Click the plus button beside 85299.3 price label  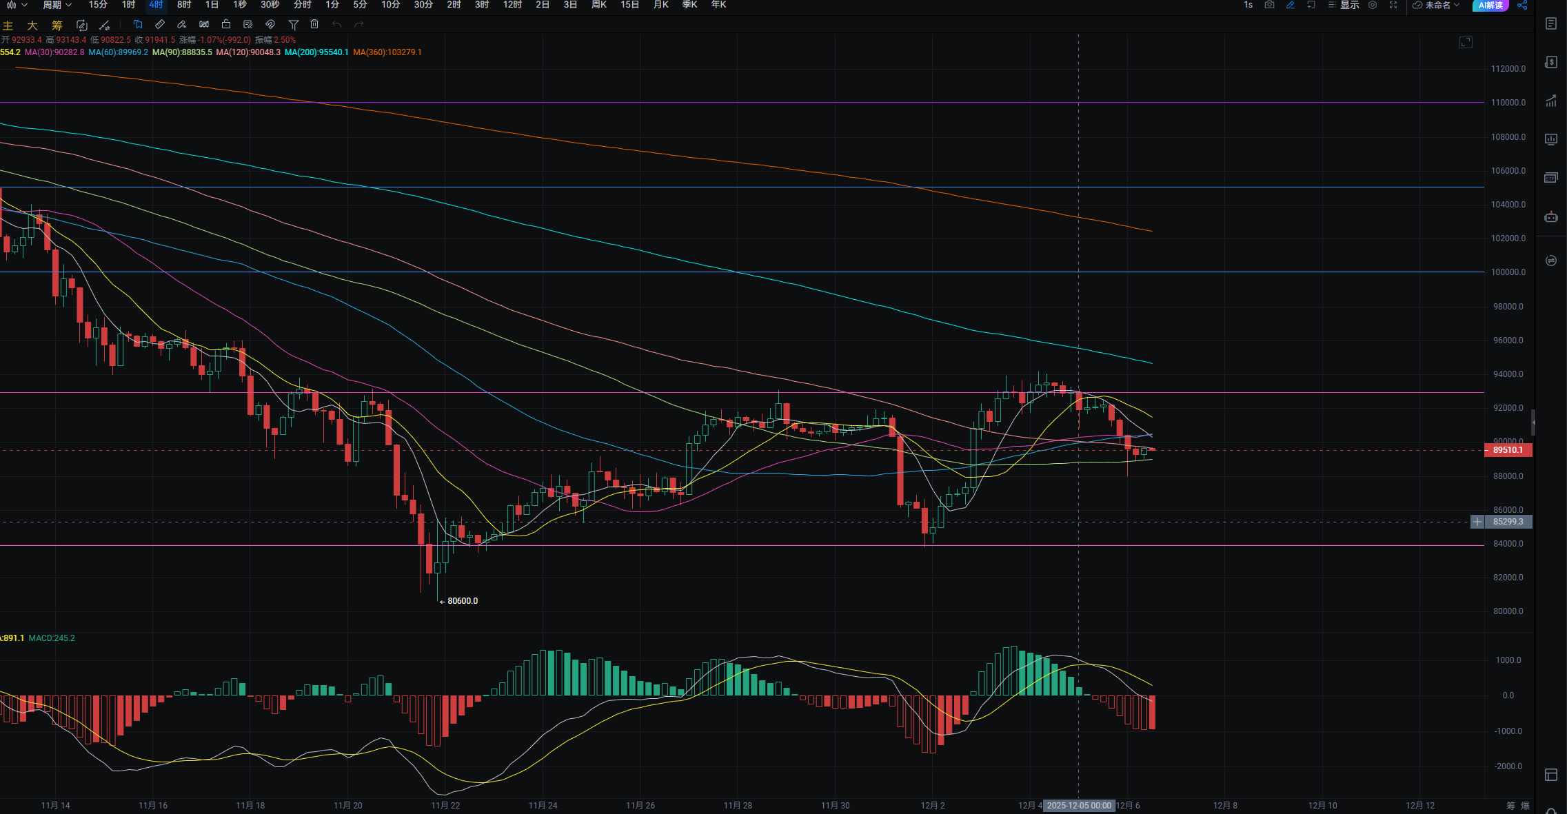point(1477,522)
